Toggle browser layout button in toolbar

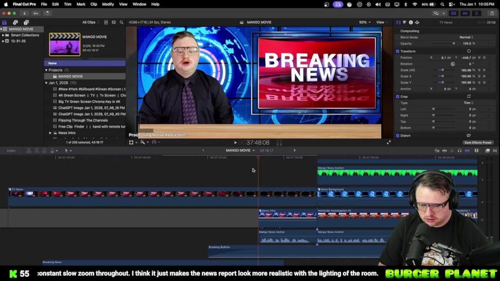454,13
